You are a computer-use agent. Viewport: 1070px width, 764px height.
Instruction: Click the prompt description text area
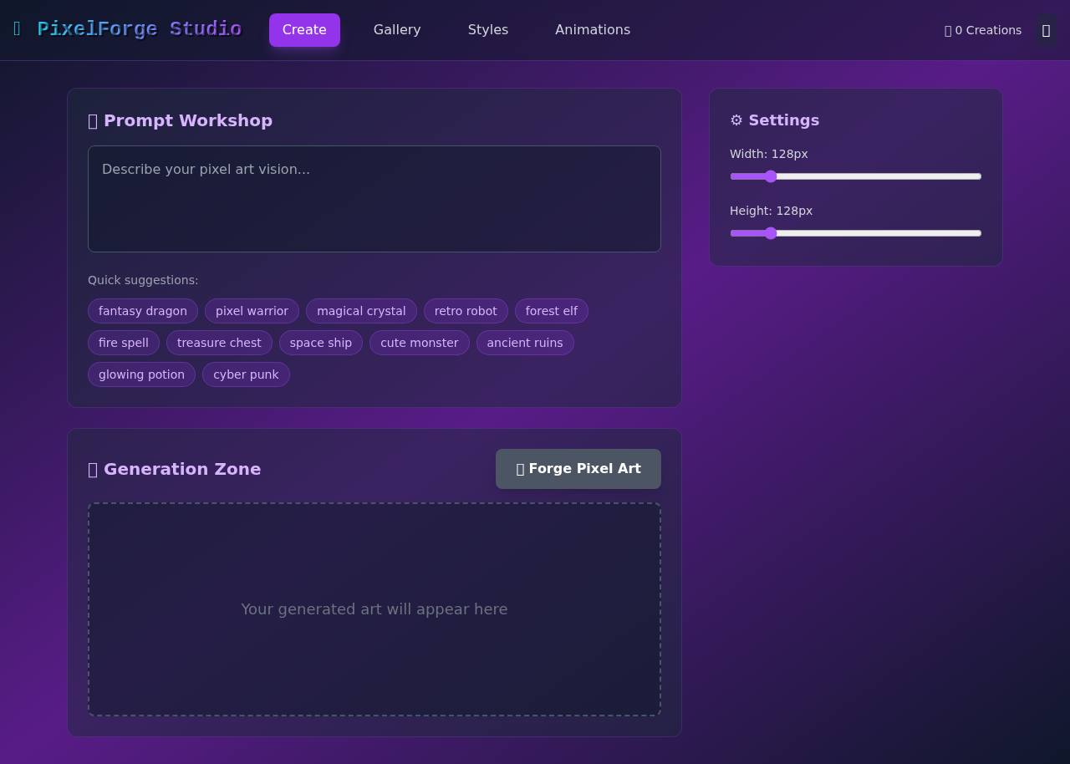374,199
